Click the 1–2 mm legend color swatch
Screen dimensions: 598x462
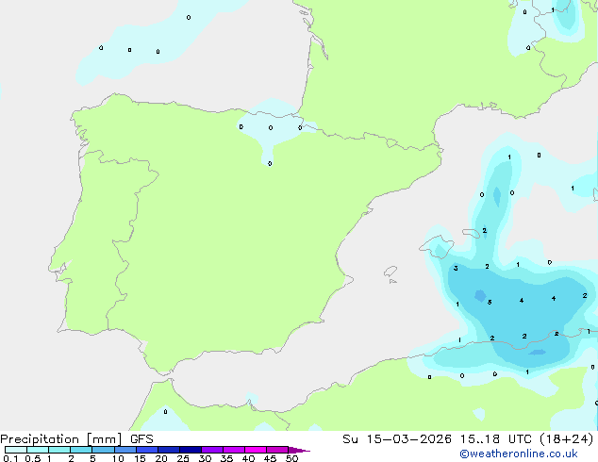point(59,450)
